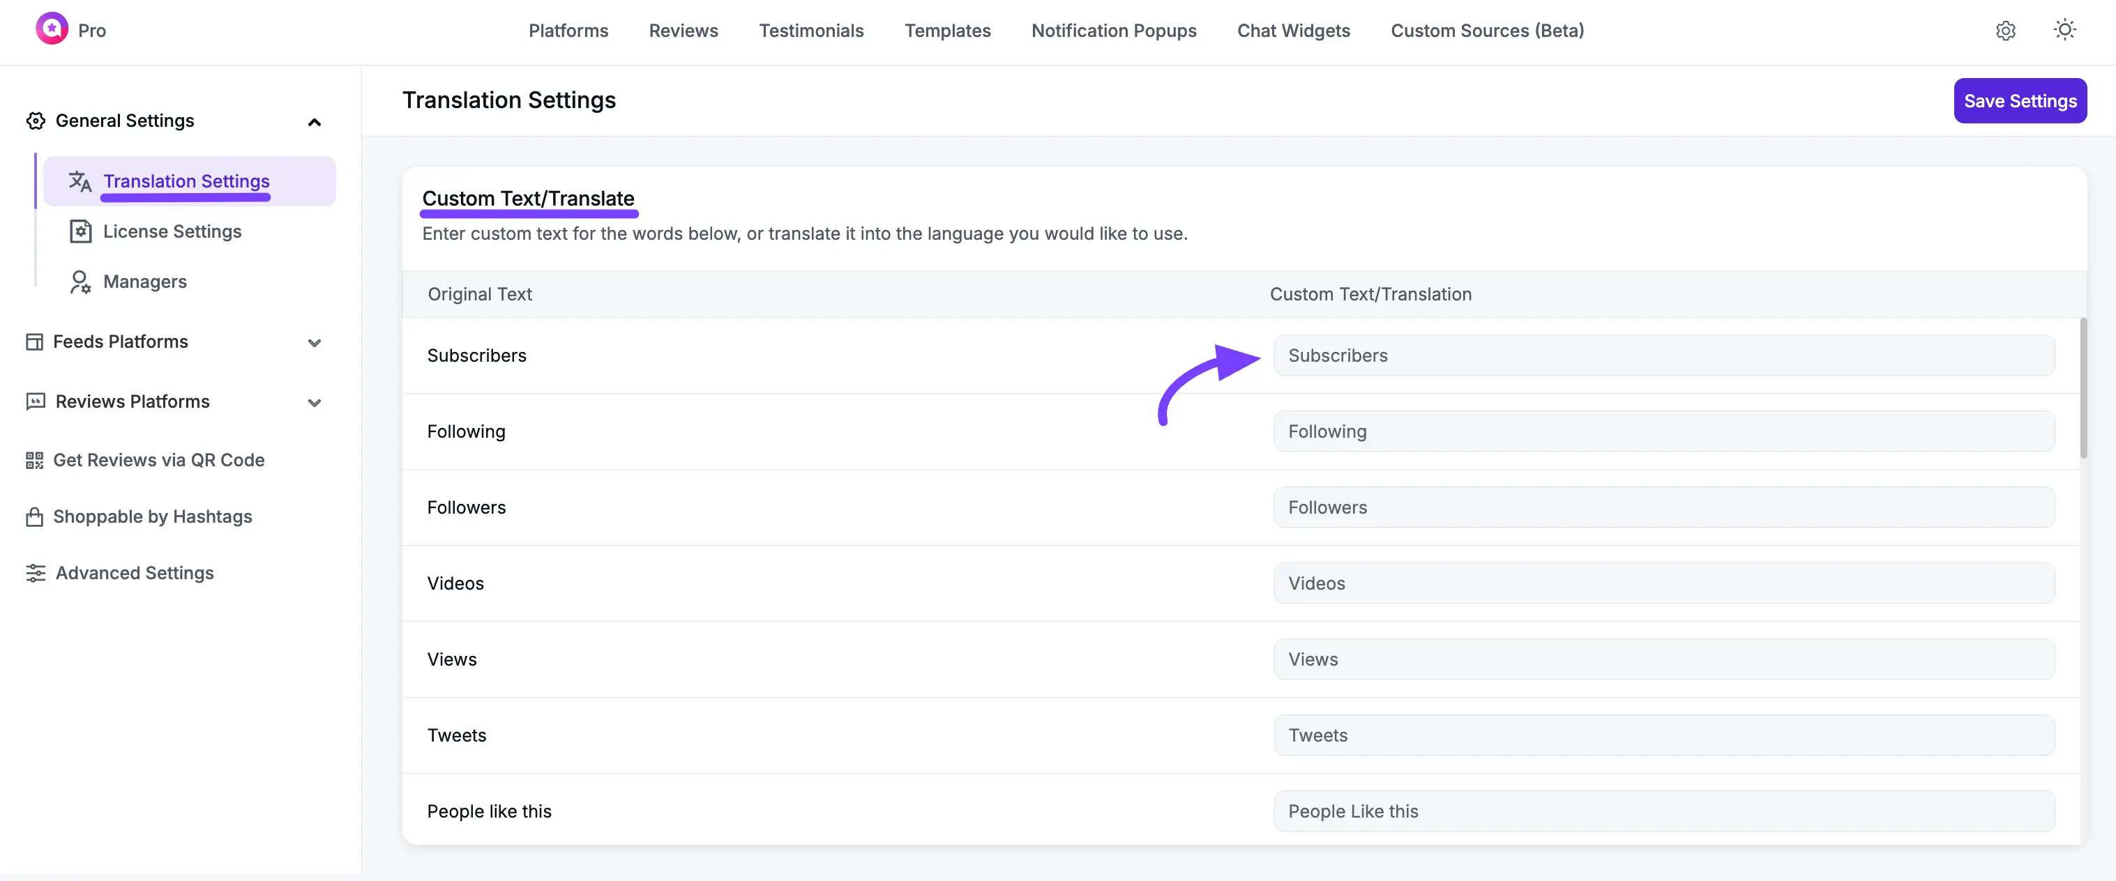Select Custom Sources (Beta) in navigation
The height and width of the screenshot is (881, 2116).
1488,31
